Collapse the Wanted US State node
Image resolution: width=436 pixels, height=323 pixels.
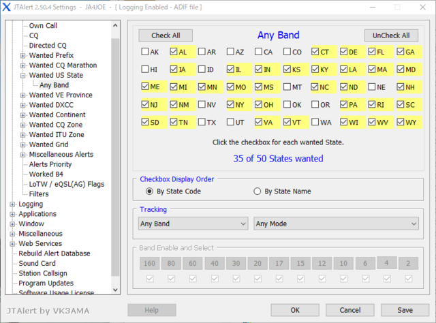pos(22,76)
